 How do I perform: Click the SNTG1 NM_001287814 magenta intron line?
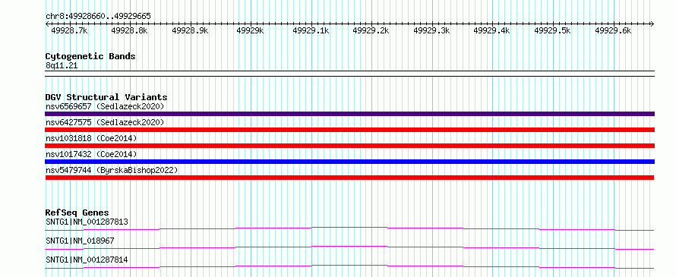349,266
